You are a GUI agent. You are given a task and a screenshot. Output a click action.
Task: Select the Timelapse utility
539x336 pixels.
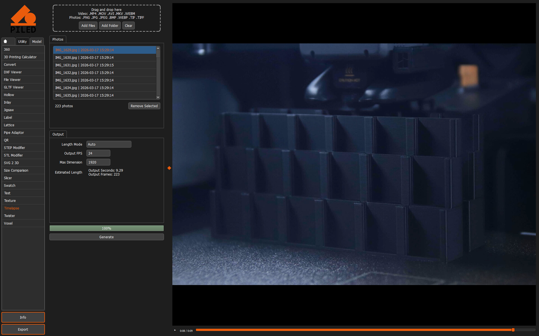23,208
